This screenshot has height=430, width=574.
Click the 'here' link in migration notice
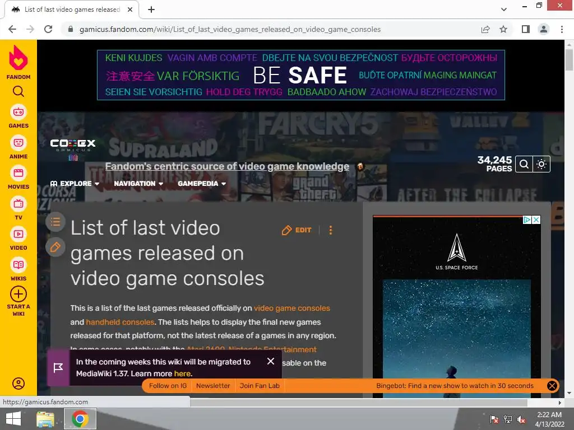pos(182,373)
